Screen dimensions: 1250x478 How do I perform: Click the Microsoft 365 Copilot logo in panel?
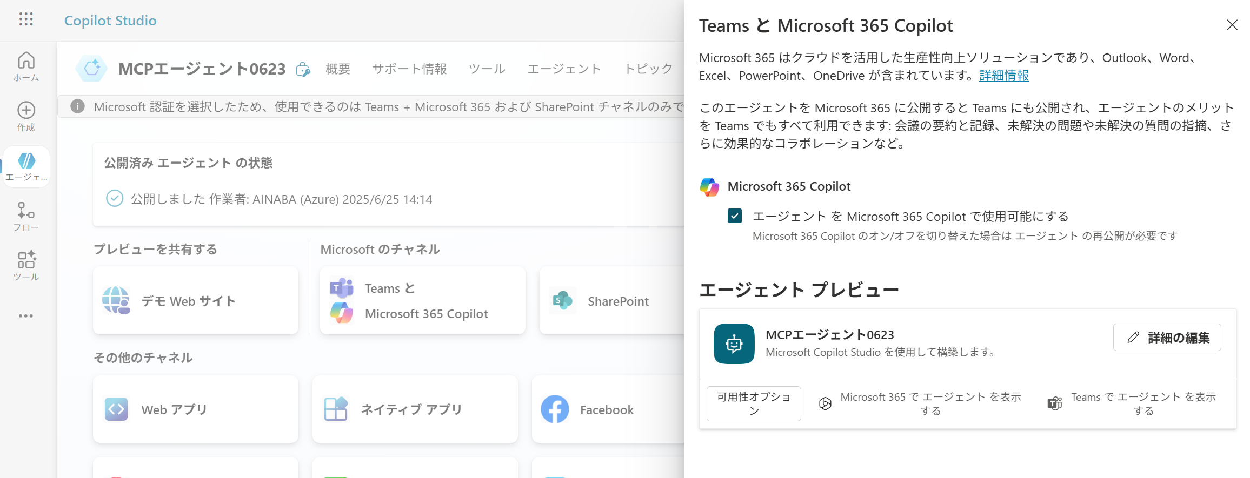click(709, 187)
